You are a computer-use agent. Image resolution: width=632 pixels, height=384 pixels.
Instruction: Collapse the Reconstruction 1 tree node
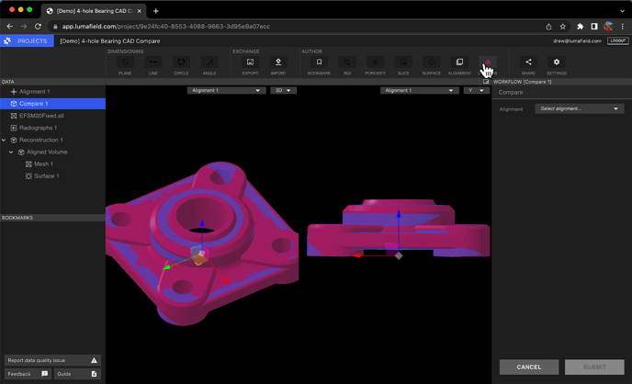pyautogui.click(x=4, y=141)
